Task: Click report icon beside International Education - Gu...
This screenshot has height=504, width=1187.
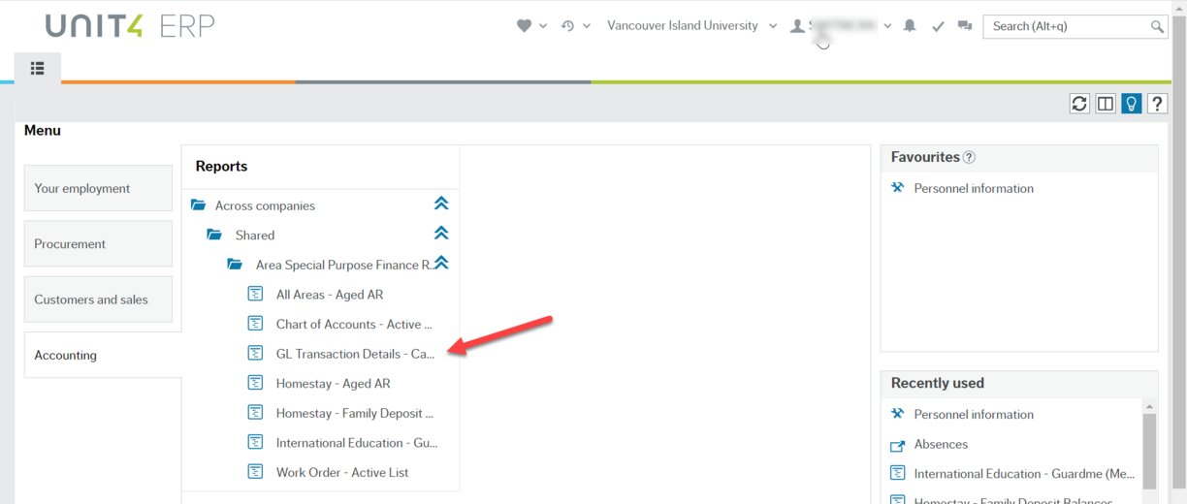Action: point(256,442)
